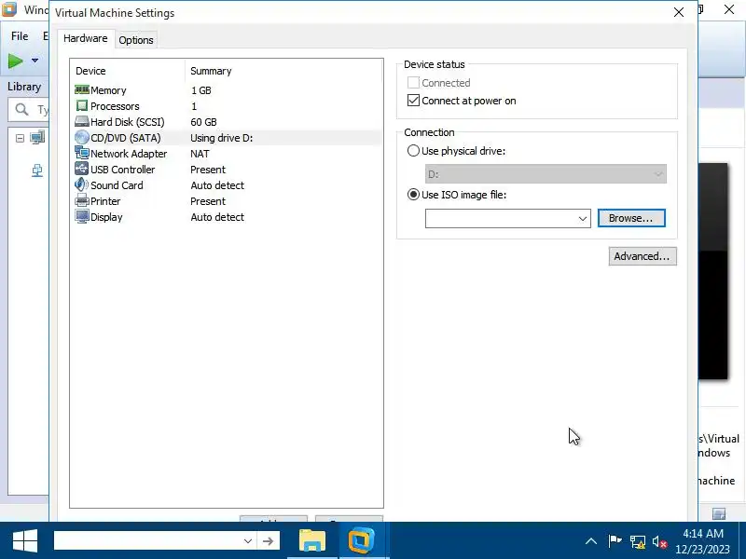Image resolution: width=746 pixels, height=559 pixels.
Task: Select the CD/DVD (SATA) row label
Action: click(x=126, y=138)
